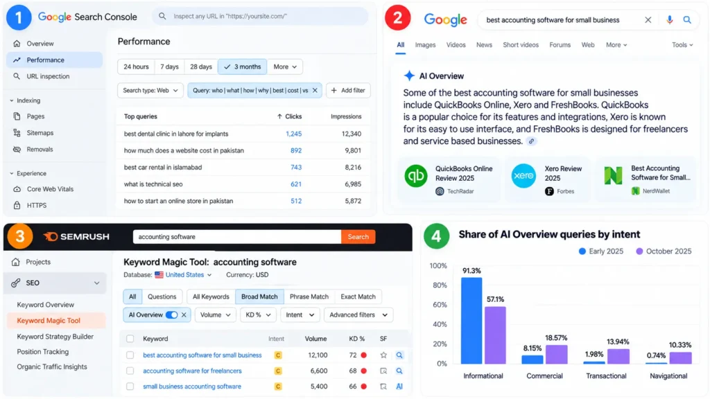This screenshot has height=399, width=710.
Task: Toggle the AI Overview filter switch
Action: click(172, 315)
